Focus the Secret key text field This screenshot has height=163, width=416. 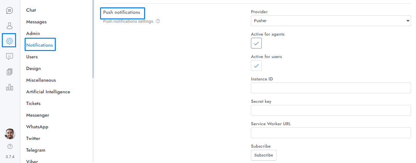coord(331,110)
